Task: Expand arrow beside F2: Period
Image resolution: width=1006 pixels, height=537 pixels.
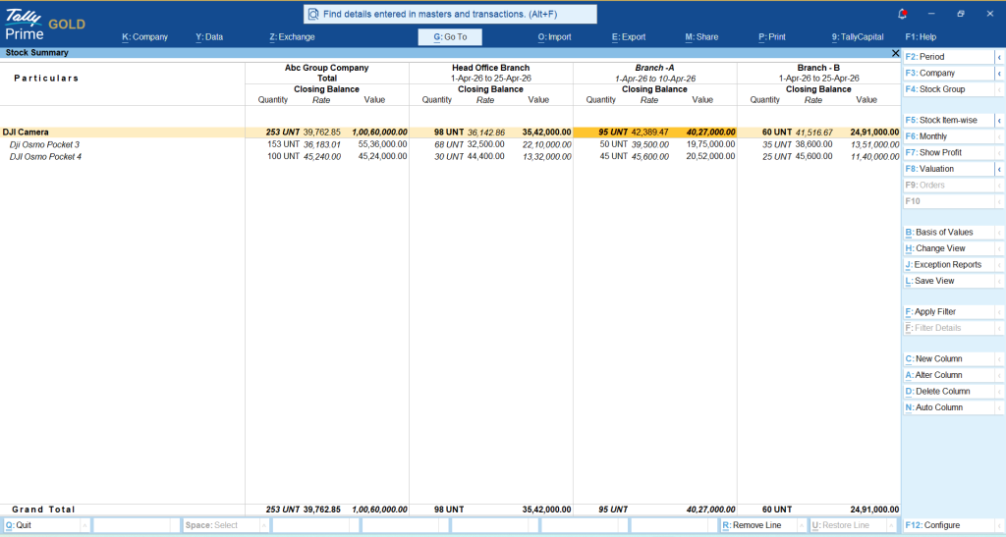Action: pos(999,57)
